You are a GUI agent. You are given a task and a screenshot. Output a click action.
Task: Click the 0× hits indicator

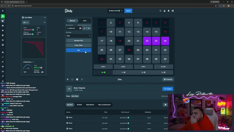pos(103,72)
